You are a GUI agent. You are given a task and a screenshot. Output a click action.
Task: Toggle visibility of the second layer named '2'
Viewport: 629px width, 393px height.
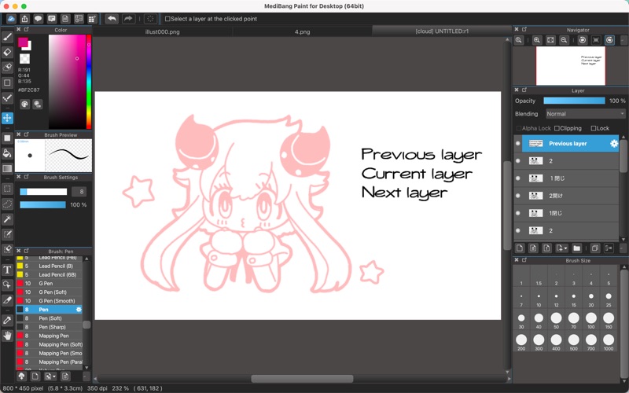(x=518, y=230)
